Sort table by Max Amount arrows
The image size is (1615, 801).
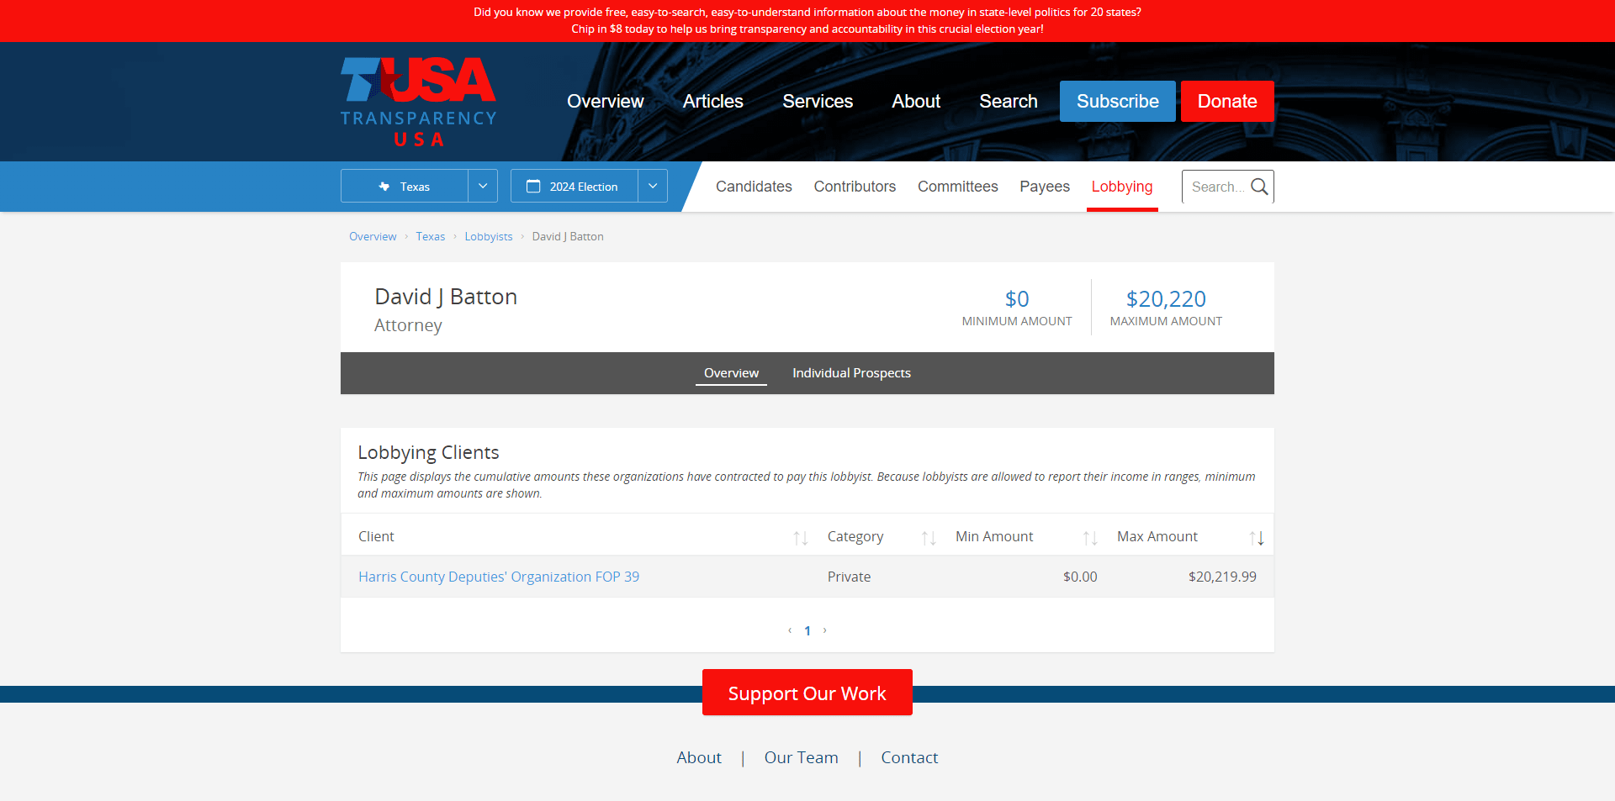click(x=1257, y=538)
